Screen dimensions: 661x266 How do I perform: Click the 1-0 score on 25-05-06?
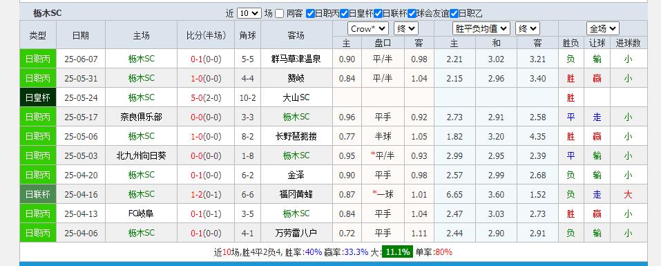196,137
